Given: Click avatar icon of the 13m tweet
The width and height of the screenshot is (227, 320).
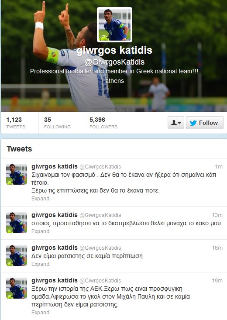Looking at the screenshot, I should coord(17,223).
